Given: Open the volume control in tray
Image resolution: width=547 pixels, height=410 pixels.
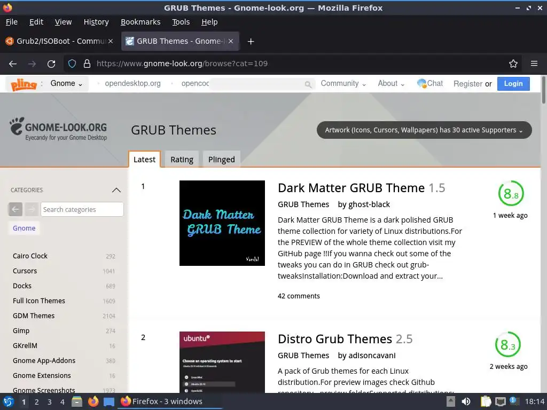Looking at the screenshot, I should [x=466, y=401].
